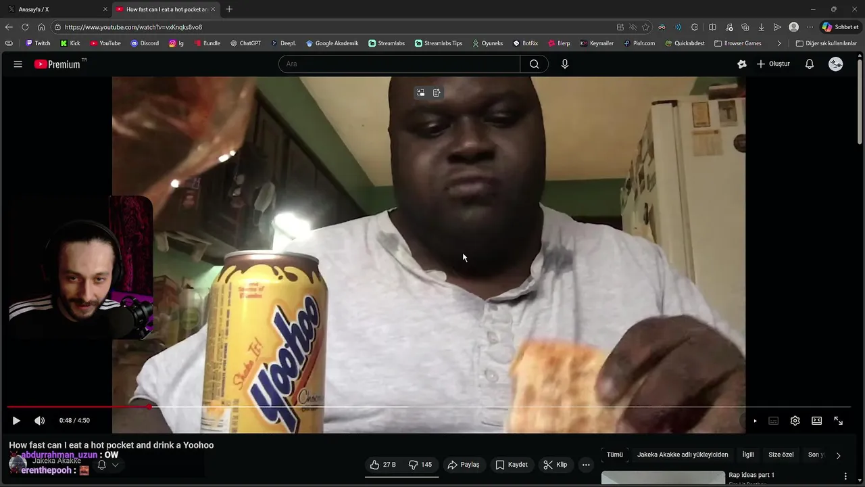The image size is (865, 487).
Task: Open browser settings and more ellipsis
Action: (x=810, y=27)
